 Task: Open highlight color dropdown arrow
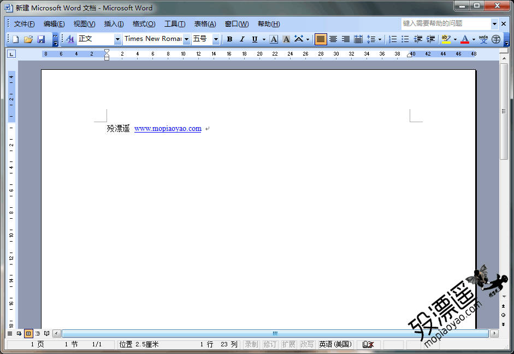(x=455, y=39)
